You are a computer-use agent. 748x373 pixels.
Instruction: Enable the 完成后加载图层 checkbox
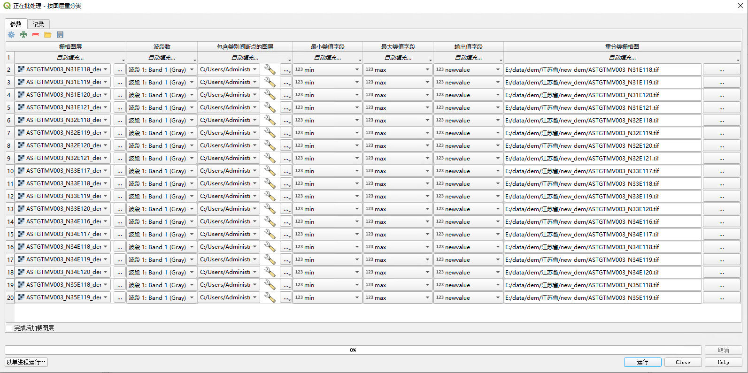(9, 328)
